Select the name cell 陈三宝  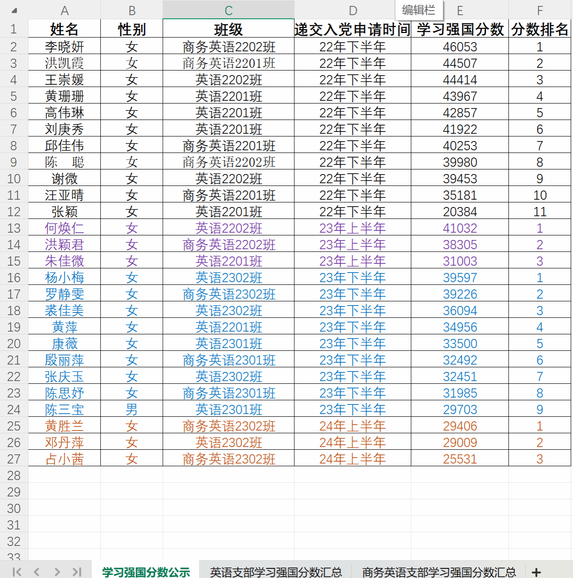[65, 409]
